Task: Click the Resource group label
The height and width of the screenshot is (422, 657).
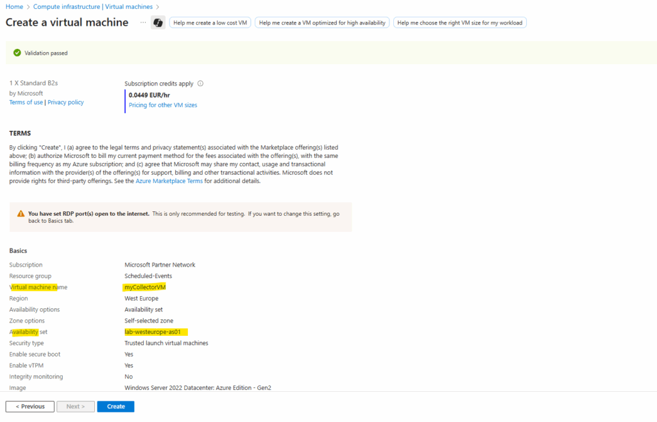Action: pyautogui.click(x=30, y=276)
